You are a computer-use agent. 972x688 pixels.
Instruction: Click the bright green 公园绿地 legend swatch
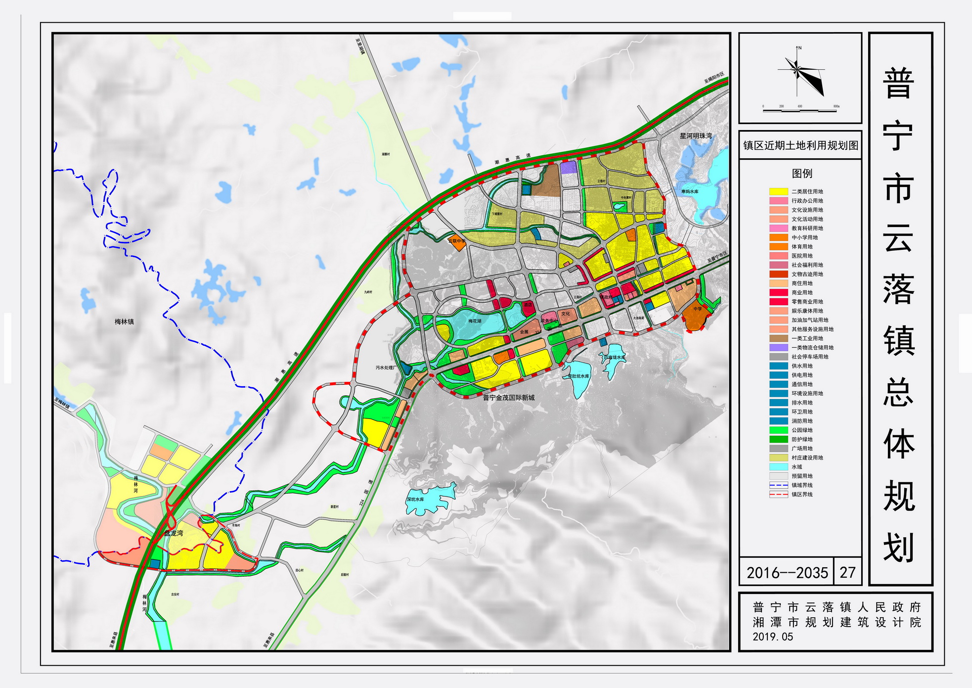[x=778, y=430]
